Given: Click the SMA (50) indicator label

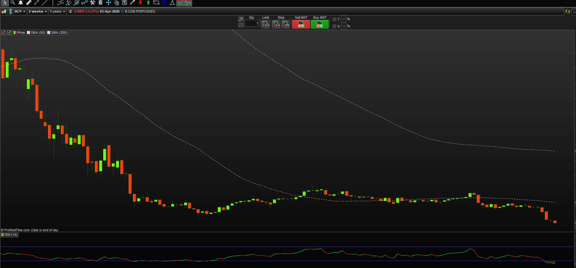Looking at the screenshot, I should pos(36,33).
